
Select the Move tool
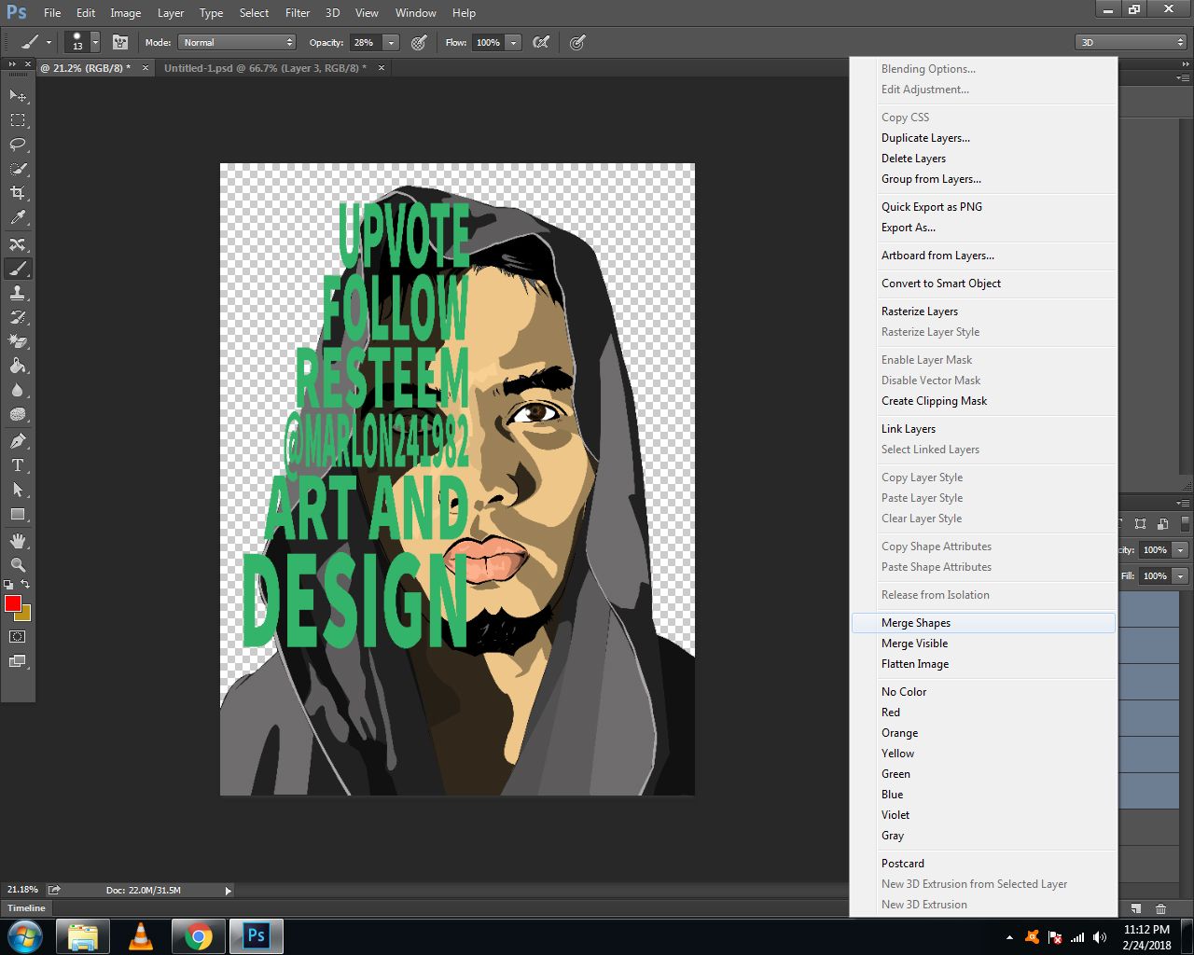pyautogui.click(x=18, y=96)
